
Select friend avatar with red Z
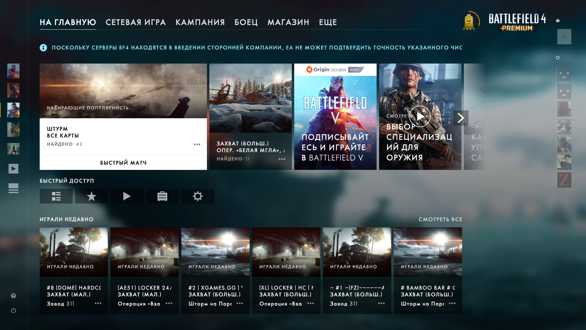pyautogui.click(x=564, y=180)
